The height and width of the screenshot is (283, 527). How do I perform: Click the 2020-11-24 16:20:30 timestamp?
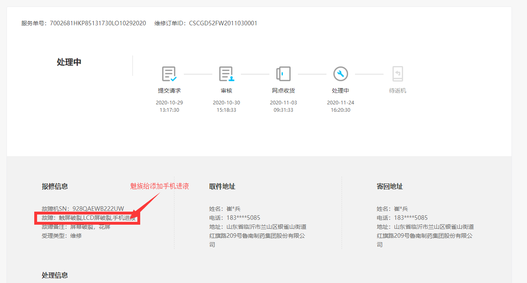tap(340, 106)
